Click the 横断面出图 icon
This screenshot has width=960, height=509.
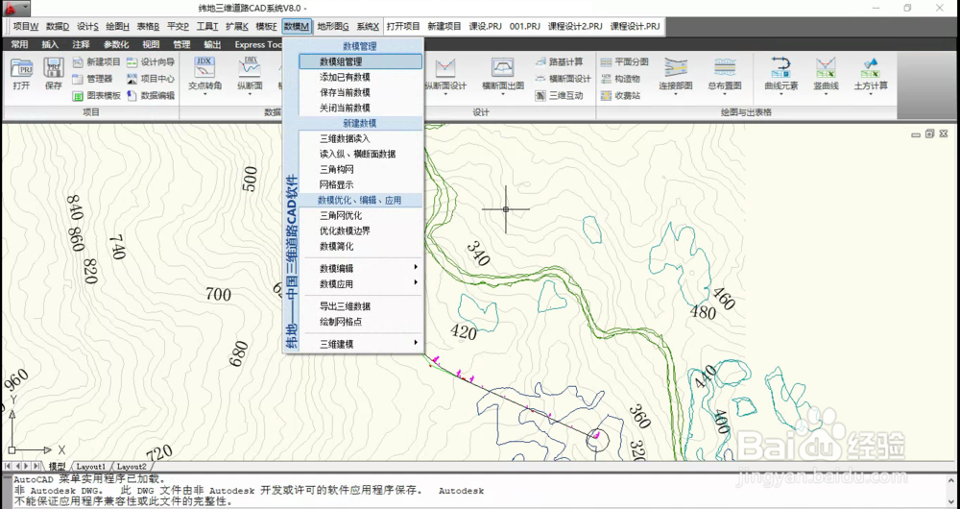(x=503, y=68)
